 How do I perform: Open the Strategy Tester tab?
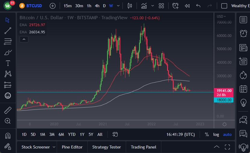pyautogui.click(x=106, y=147)
